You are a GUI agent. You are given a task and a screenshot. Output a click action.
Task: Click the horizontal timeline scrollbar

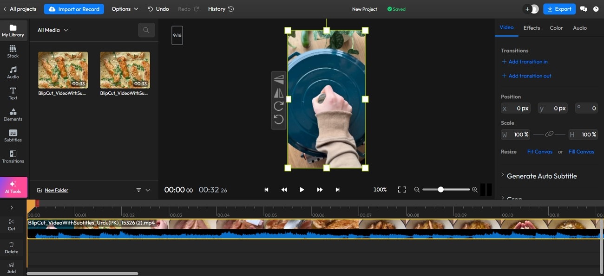82,274
